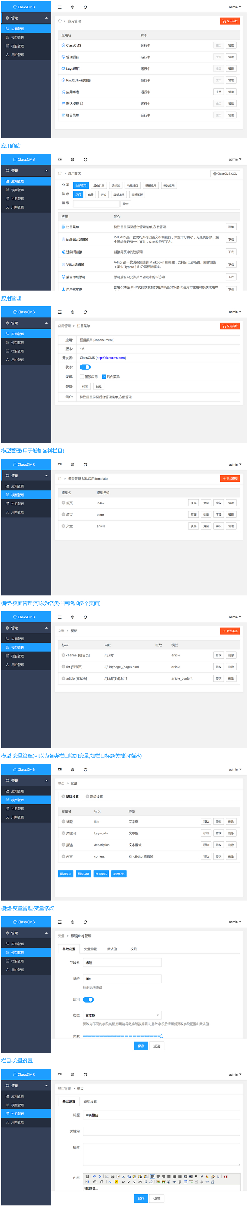
Task: Switch to the 默认值 tab
Action: point(112,948)
